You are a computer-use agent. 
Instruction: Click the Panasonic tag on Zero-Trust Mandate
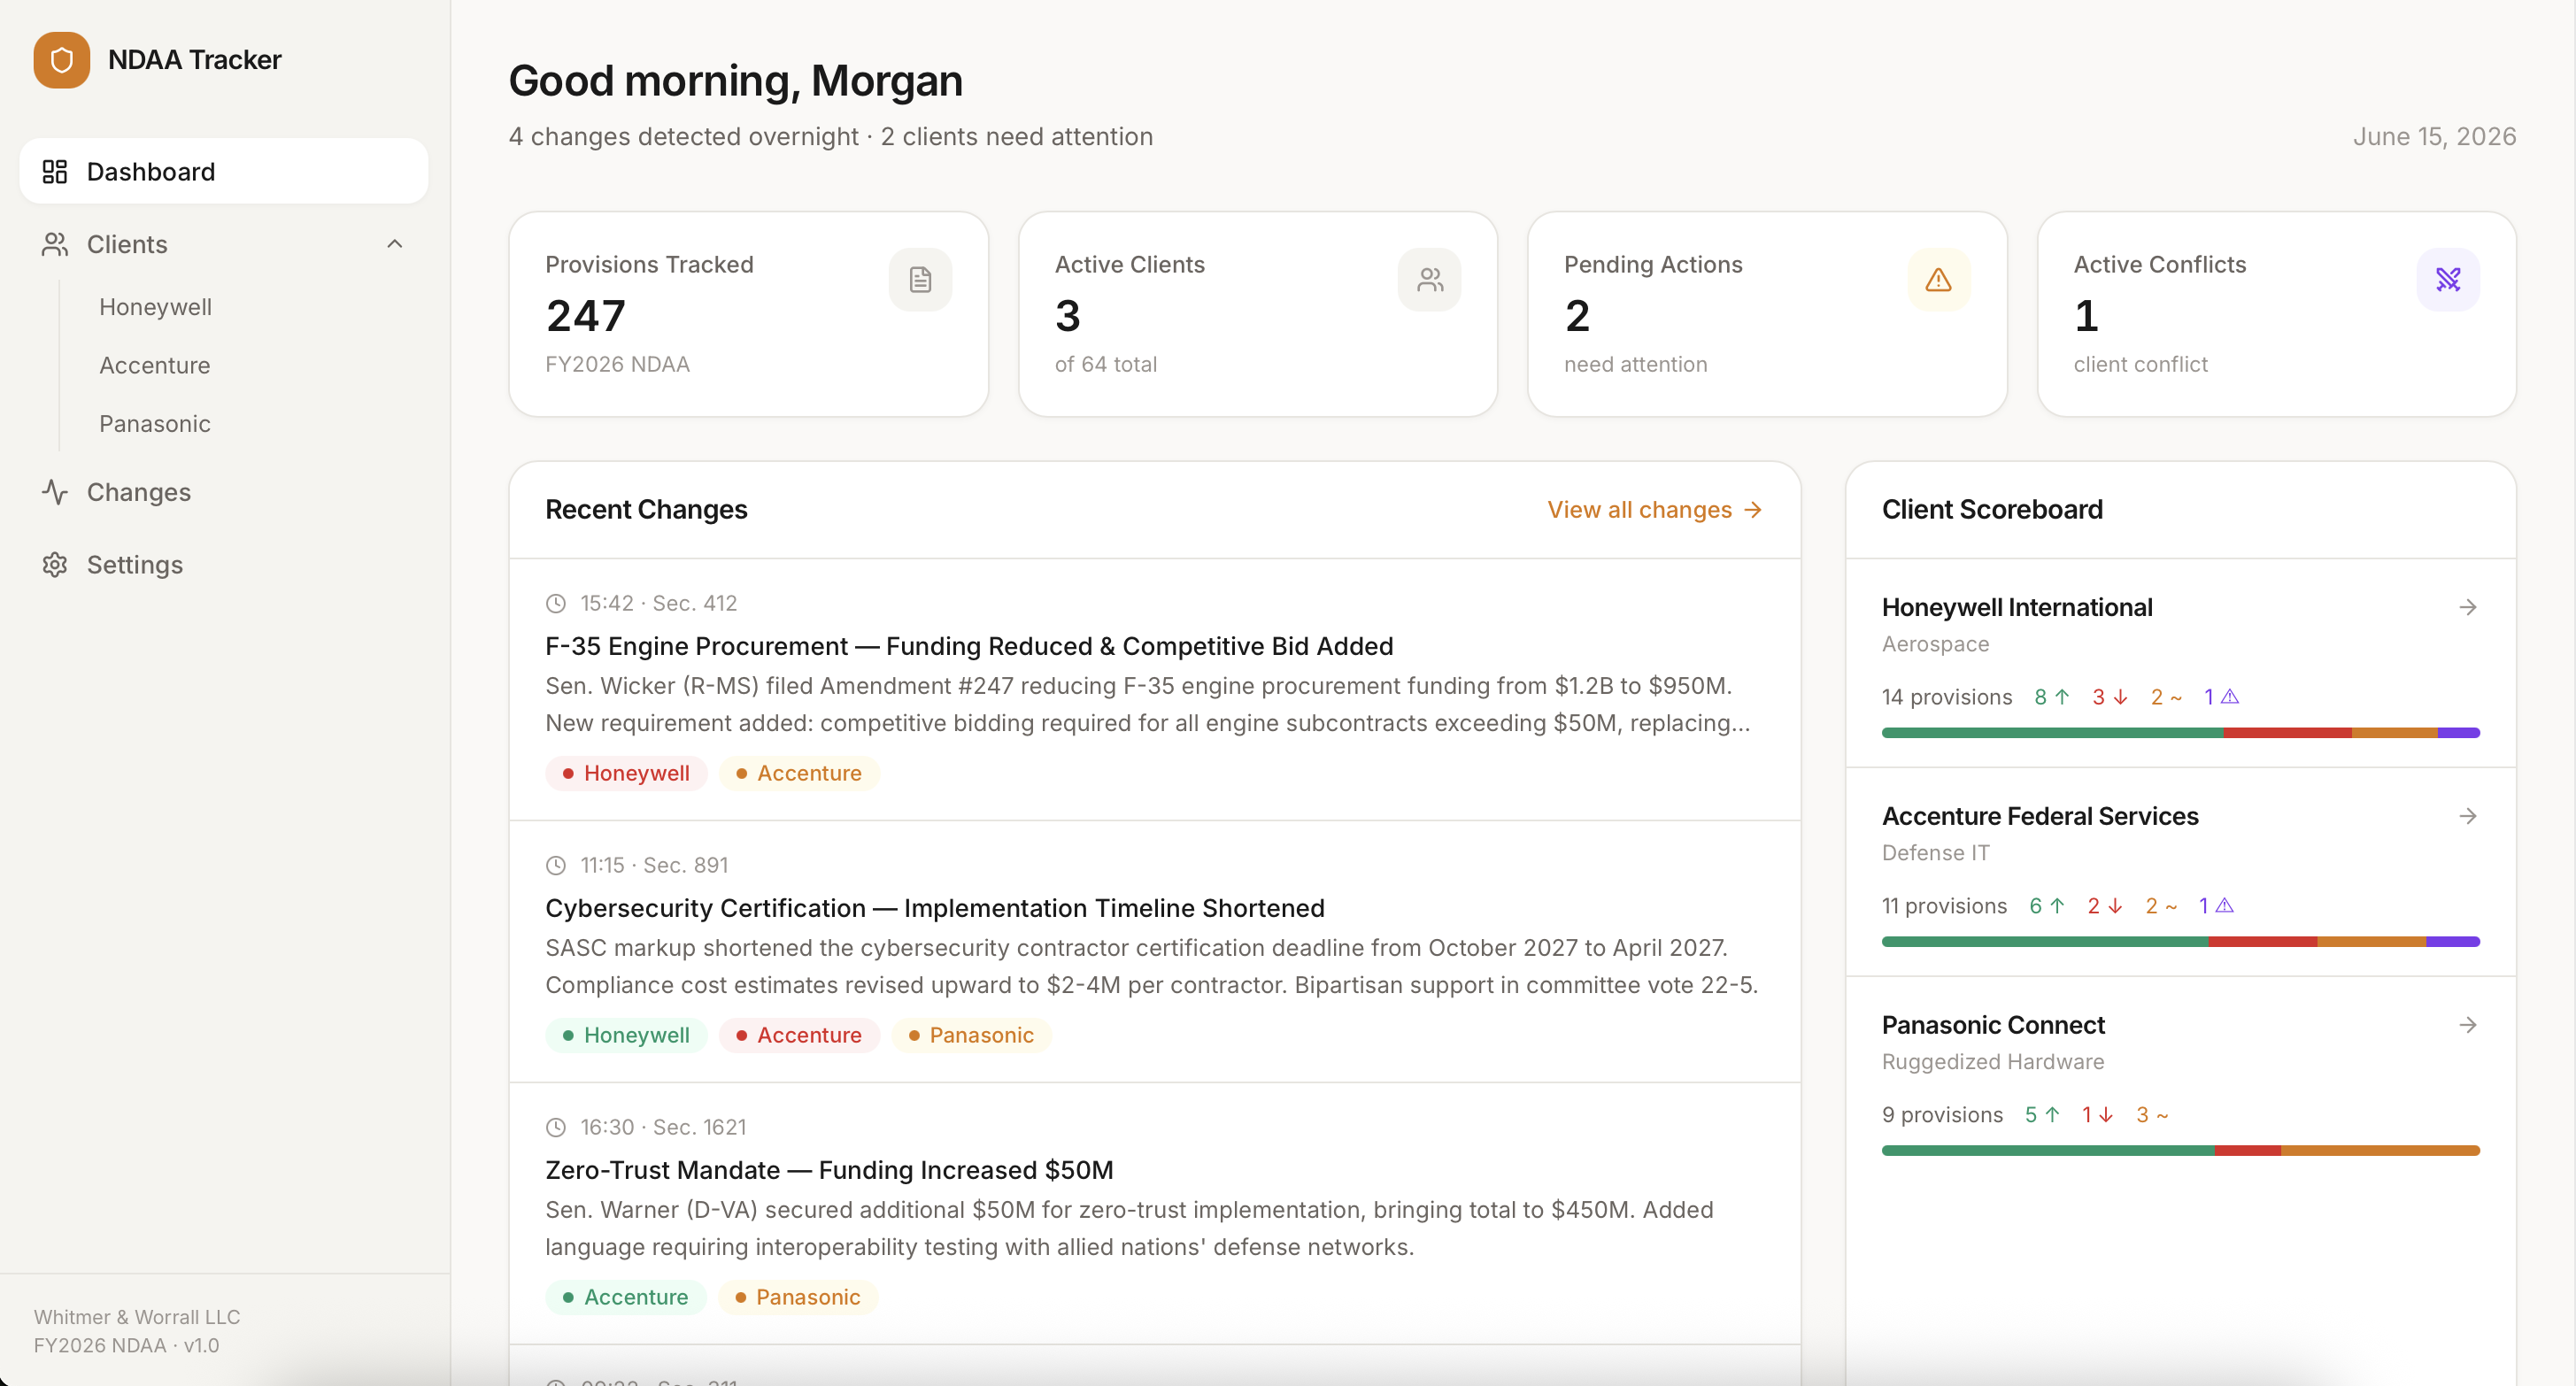tap(797, 1298)
